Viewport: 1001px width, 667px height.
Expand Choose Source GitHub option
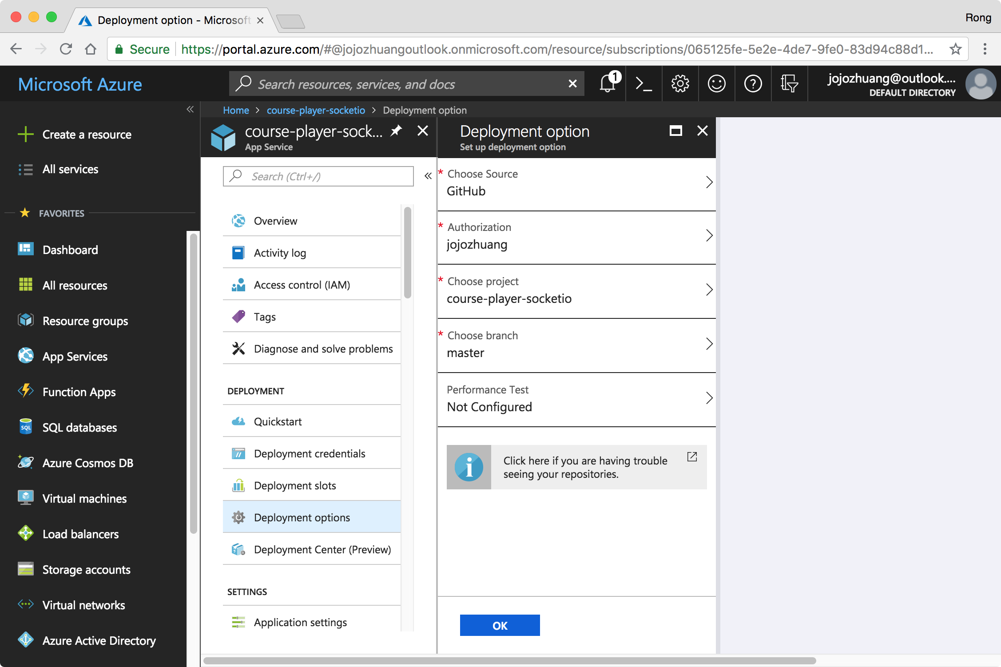coord(576,183)
